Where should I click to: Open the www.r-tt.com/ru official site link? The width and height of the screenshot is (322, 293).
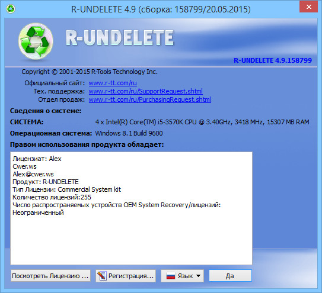113,83
